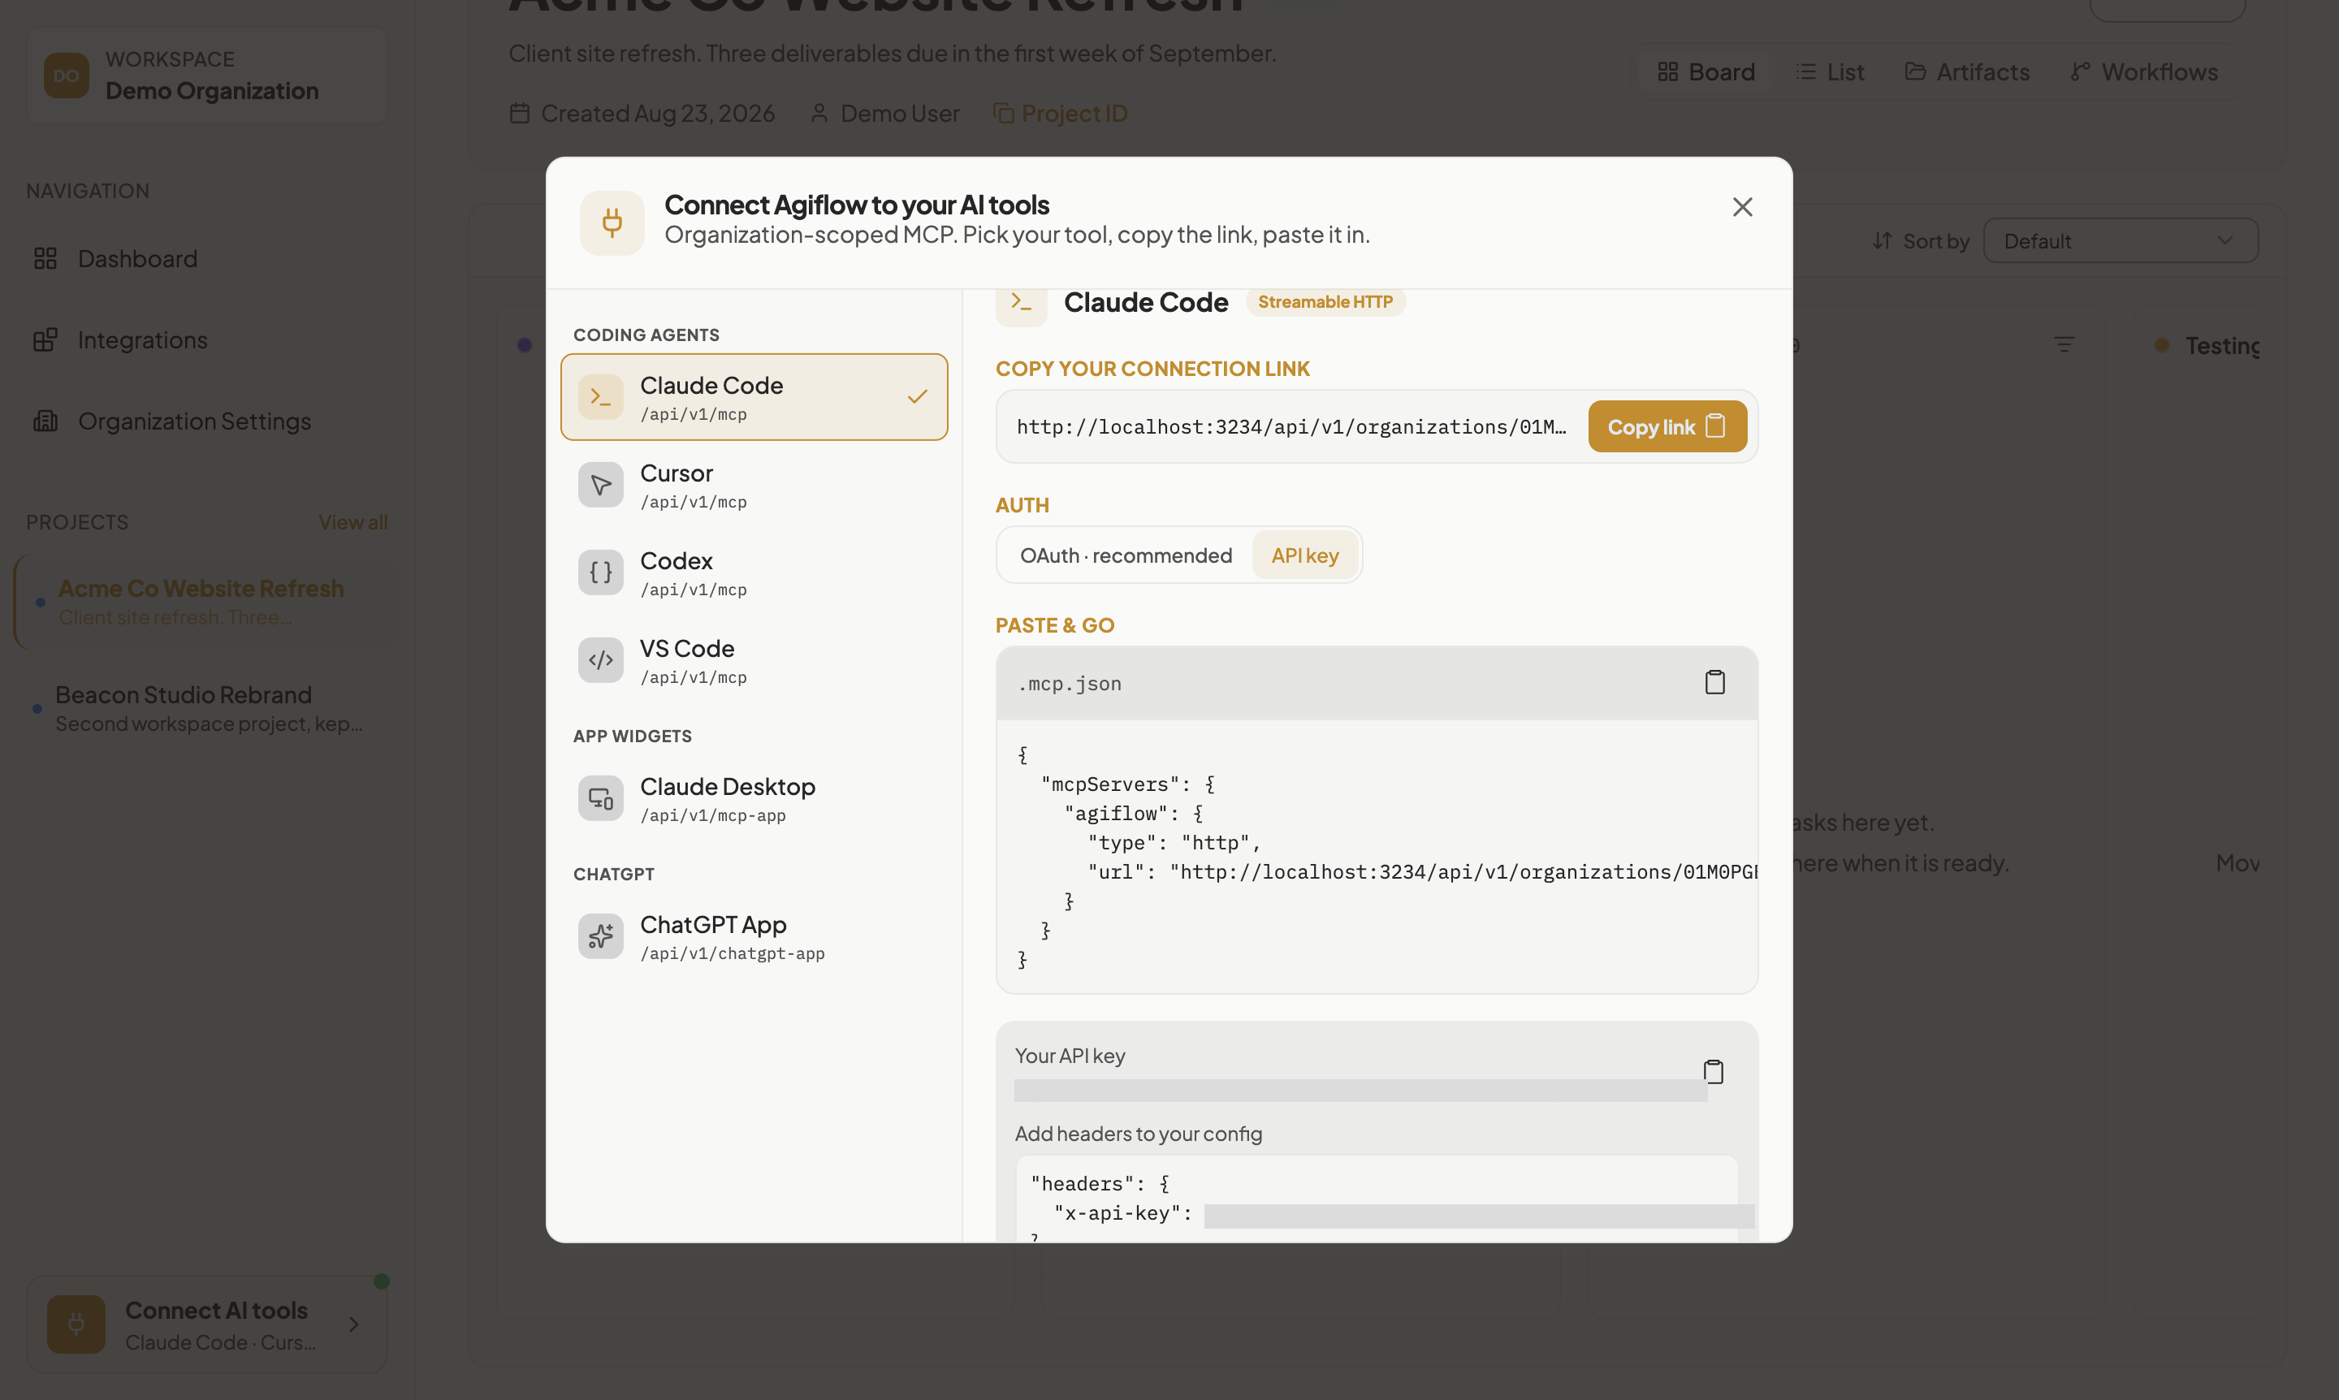Click the terminal icon beside Claude Code heading
The image size is (2339, 1400).
pos(1021,304)
